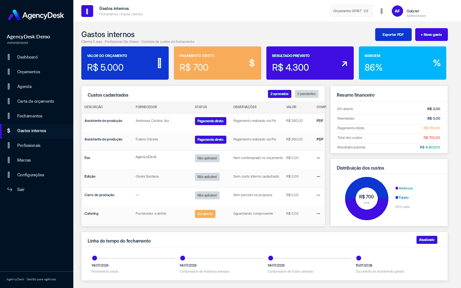
Task: Click the arrow icon on the Resultado previsto card
Action: [x=344, y=64]
